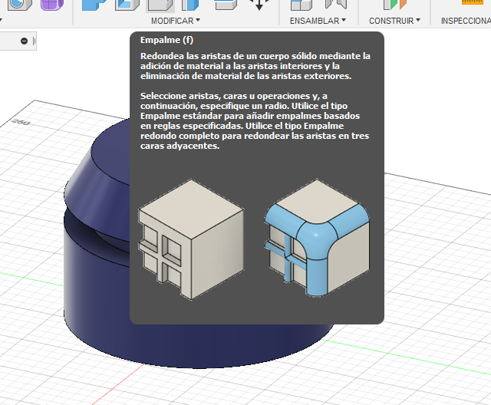Screen dimensions: 491x405
Task: Open the CONSTRUIR dropdown menu
Action: click(394, 21)
